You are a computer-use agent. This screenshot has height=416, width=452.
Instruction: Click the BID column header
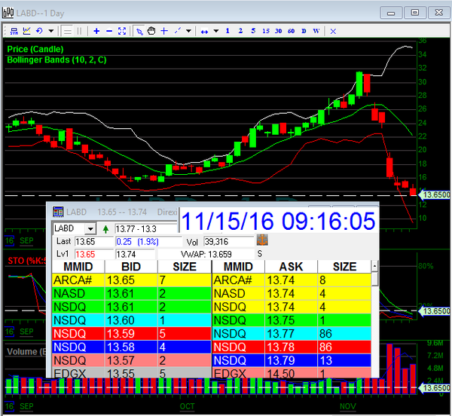(x=130, y=266)
